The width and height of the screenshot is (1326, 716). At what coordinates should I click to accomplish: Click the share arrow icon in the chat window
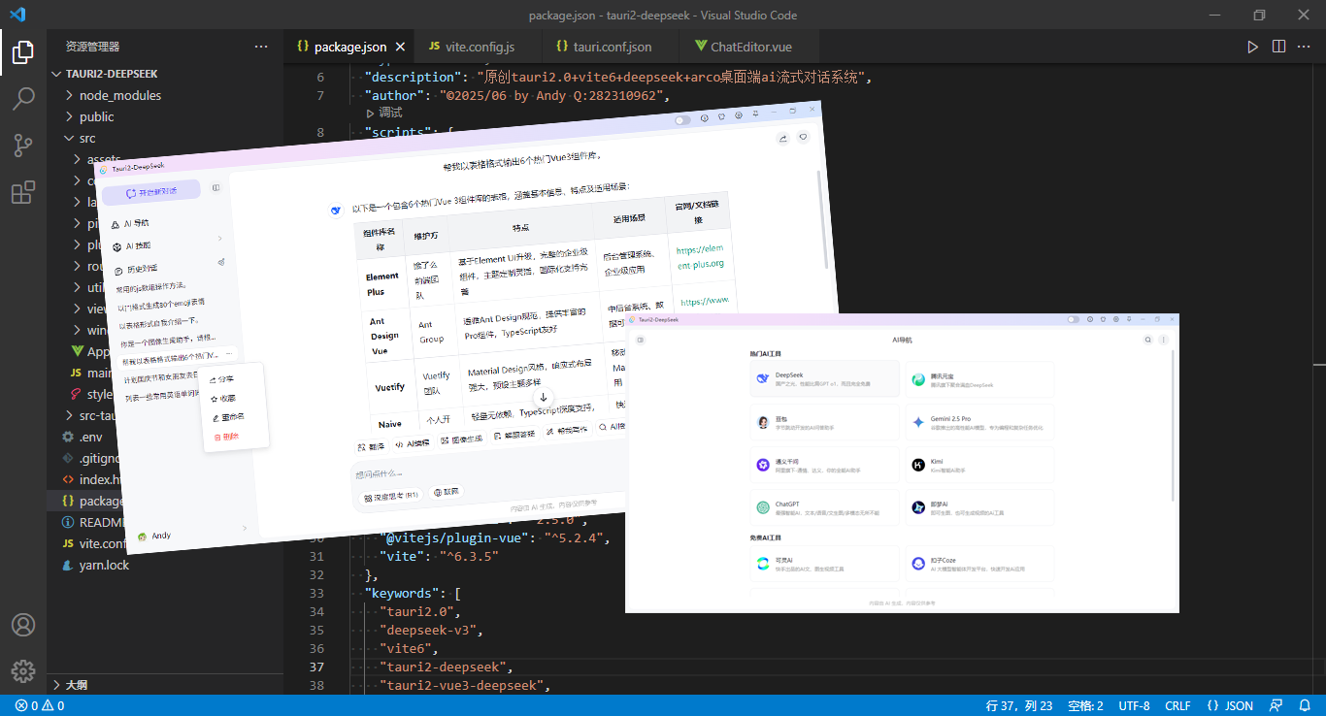782,139
